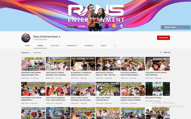The image size is (191, 119).
Task: Click title 'RAFFI KAGET!!! RUMAH BERUBAH'
Action: tap(56, 74)
